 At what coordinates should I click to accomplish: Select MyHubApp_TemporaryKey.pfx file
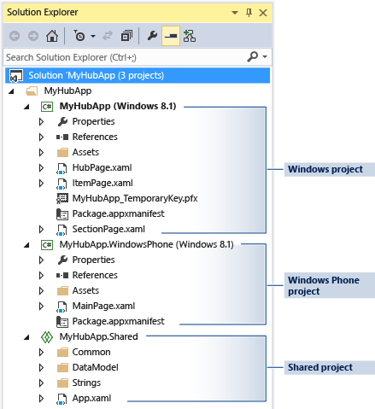[x=135, y=198]
